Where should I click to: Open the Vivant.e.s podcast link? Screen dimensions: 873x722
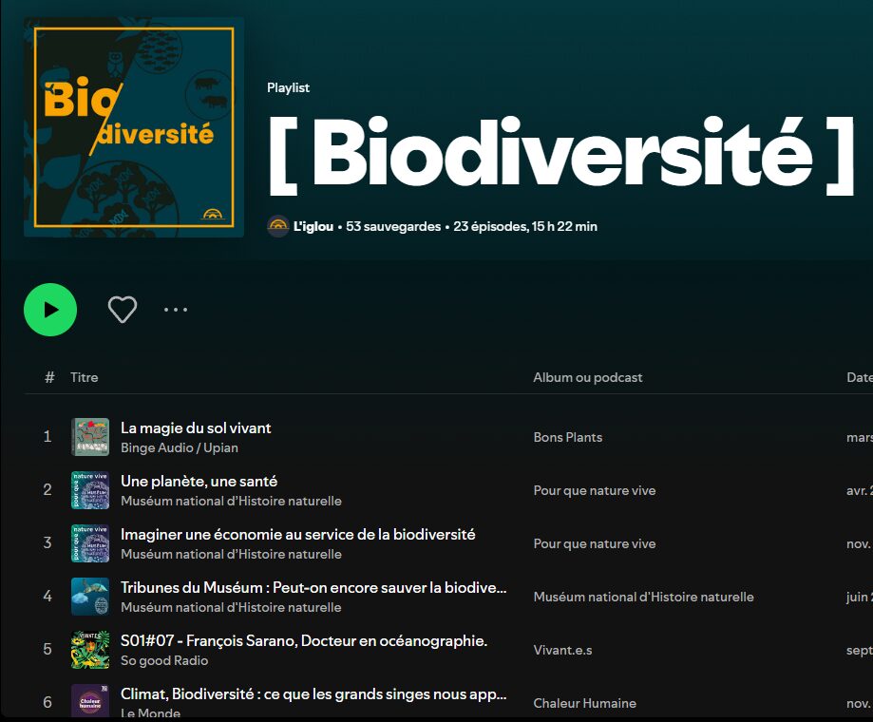(562, 650)
